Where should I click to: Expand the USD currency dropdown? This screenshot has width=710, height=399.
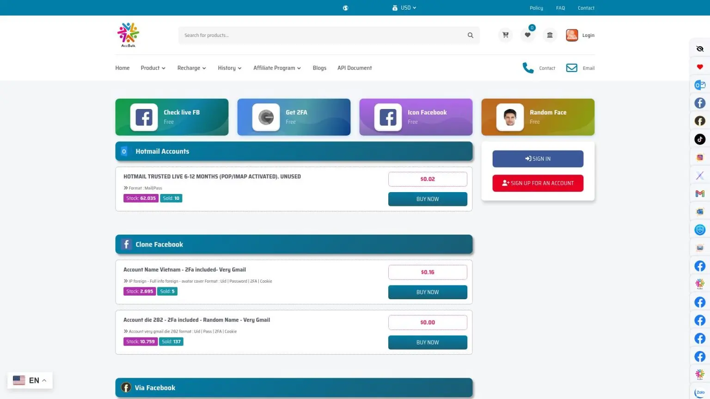[404, 8]
